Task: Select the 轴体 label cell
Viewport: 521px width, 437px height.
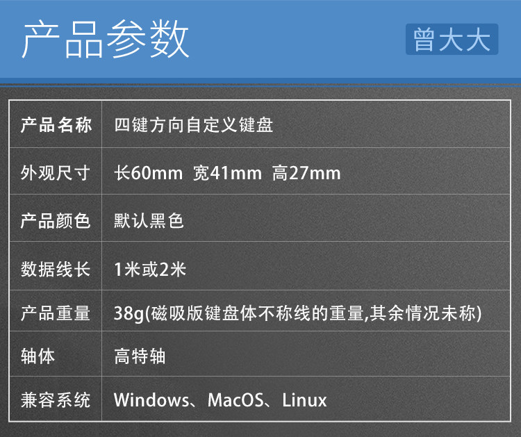Action: tap(56, 354)
